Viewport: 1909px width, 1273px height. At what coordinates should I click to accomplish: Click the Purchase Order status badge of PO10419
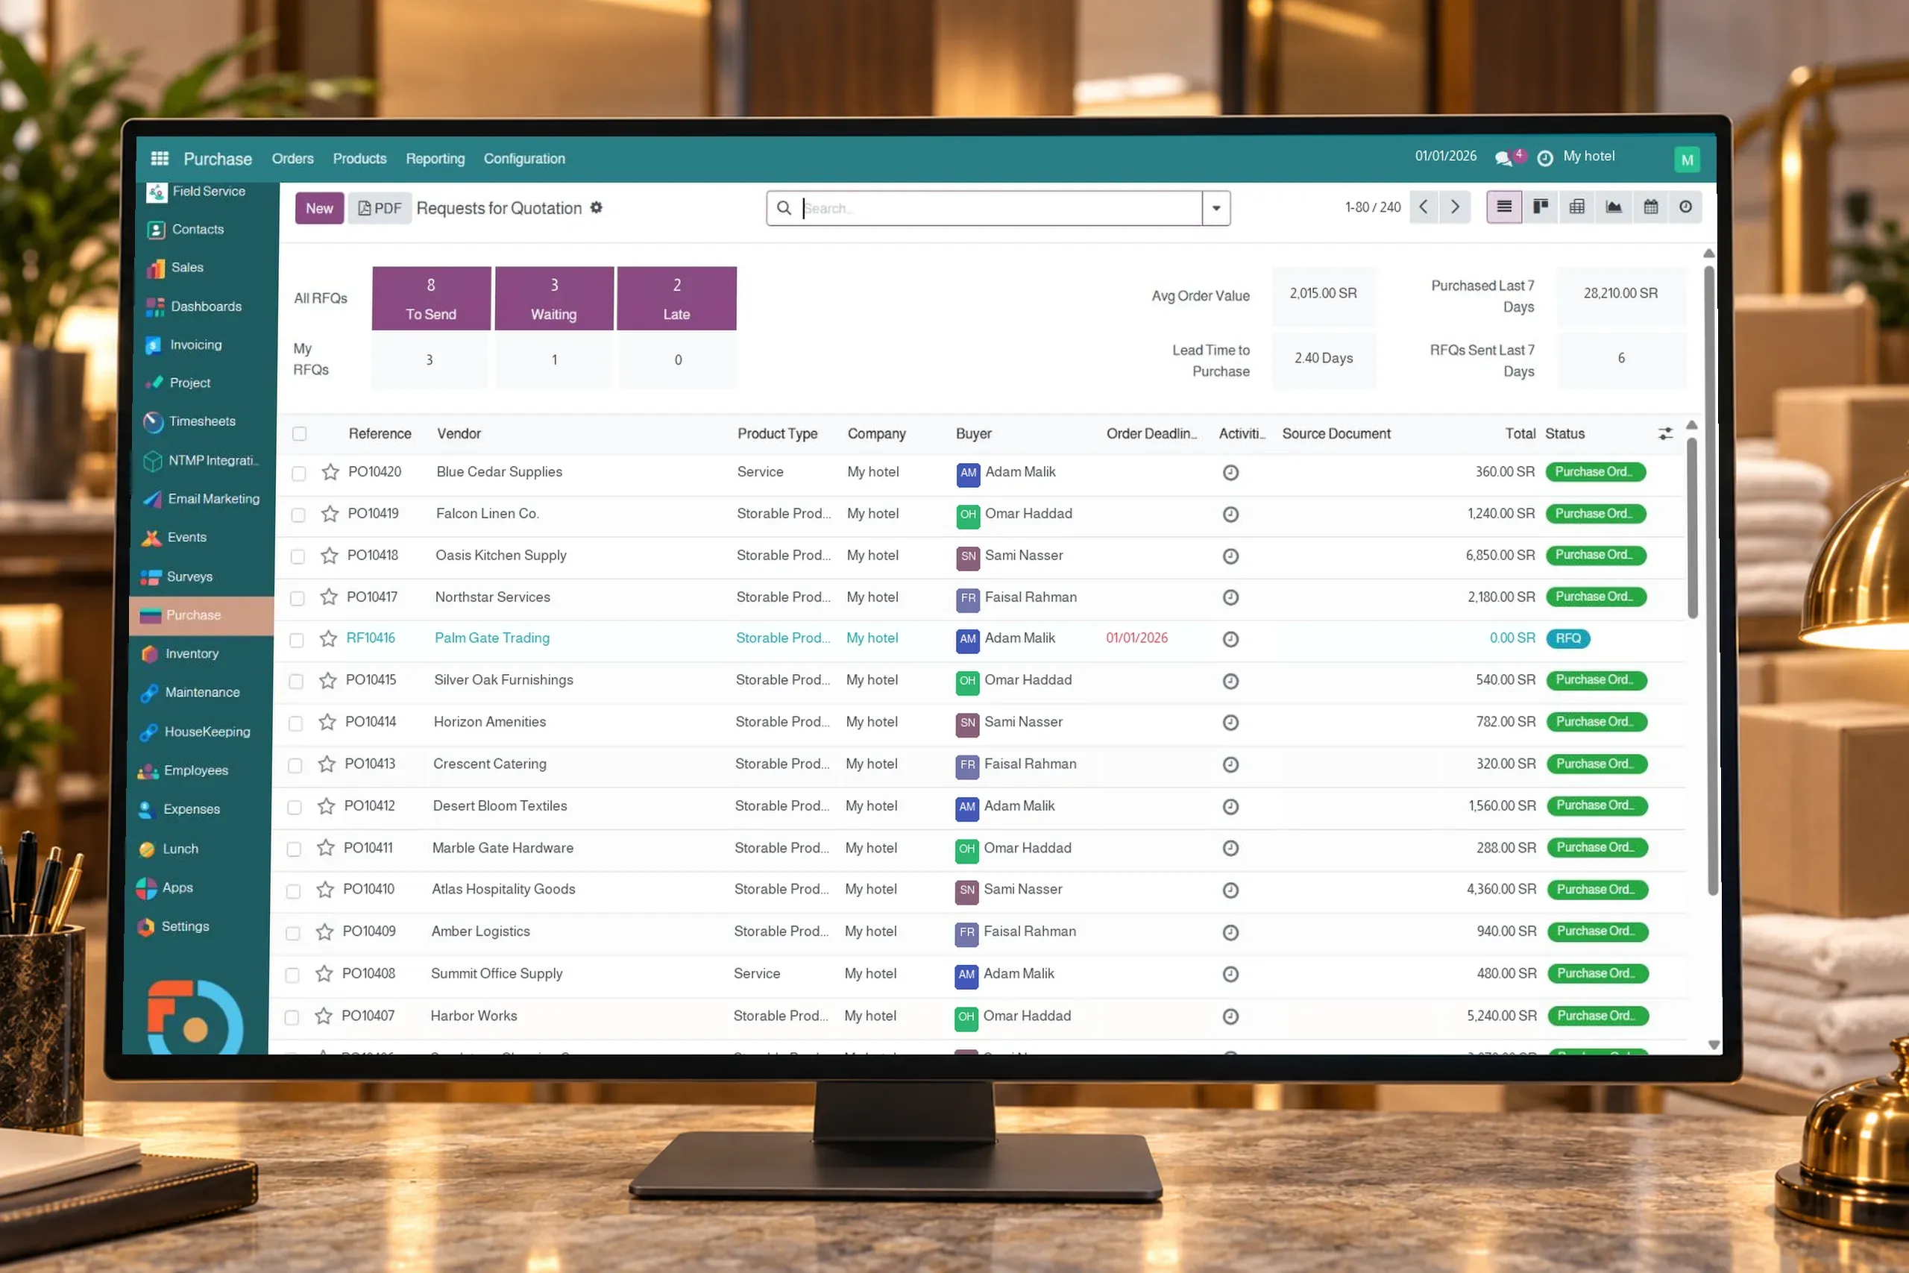(1595, 513)
